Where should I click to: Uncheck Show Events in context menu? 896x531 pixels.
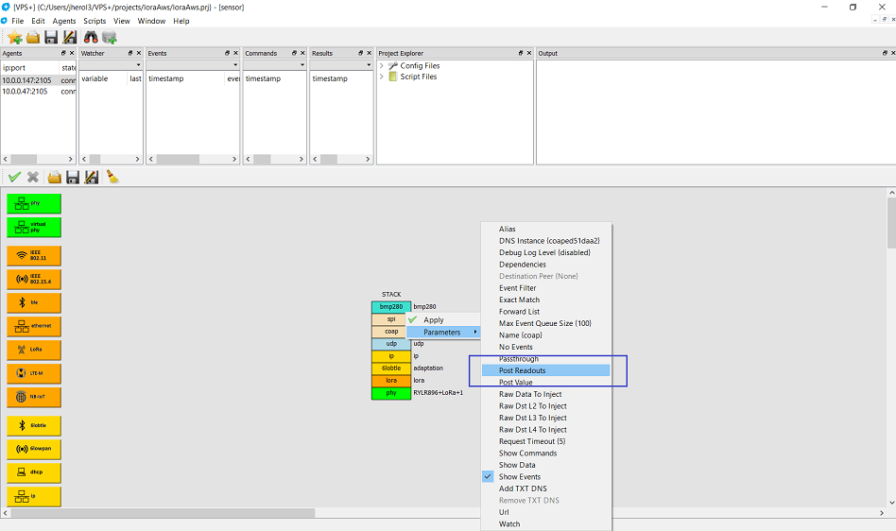(520, 477)
